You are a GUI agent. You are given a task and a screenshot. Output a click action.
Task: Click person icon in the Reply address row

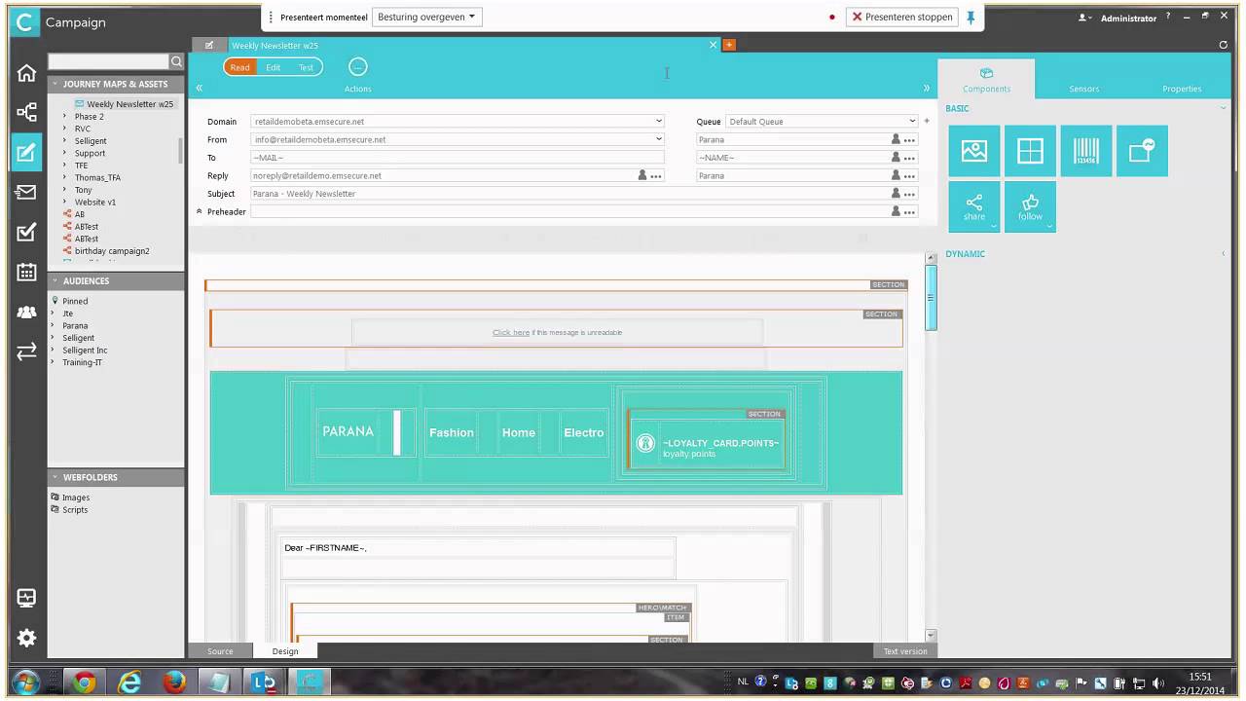coord(642,175)
